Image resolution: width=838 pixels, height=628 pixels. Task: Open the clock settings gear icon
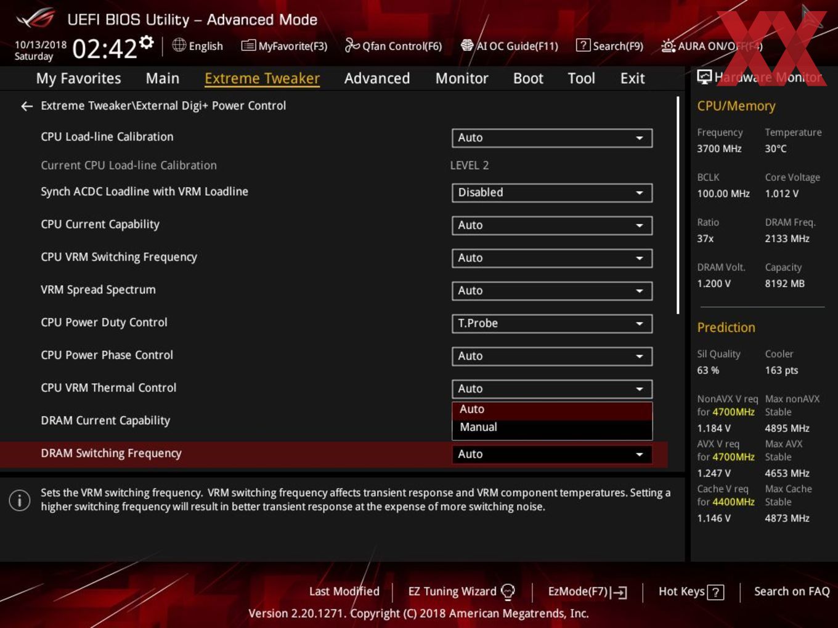point(146,42)
